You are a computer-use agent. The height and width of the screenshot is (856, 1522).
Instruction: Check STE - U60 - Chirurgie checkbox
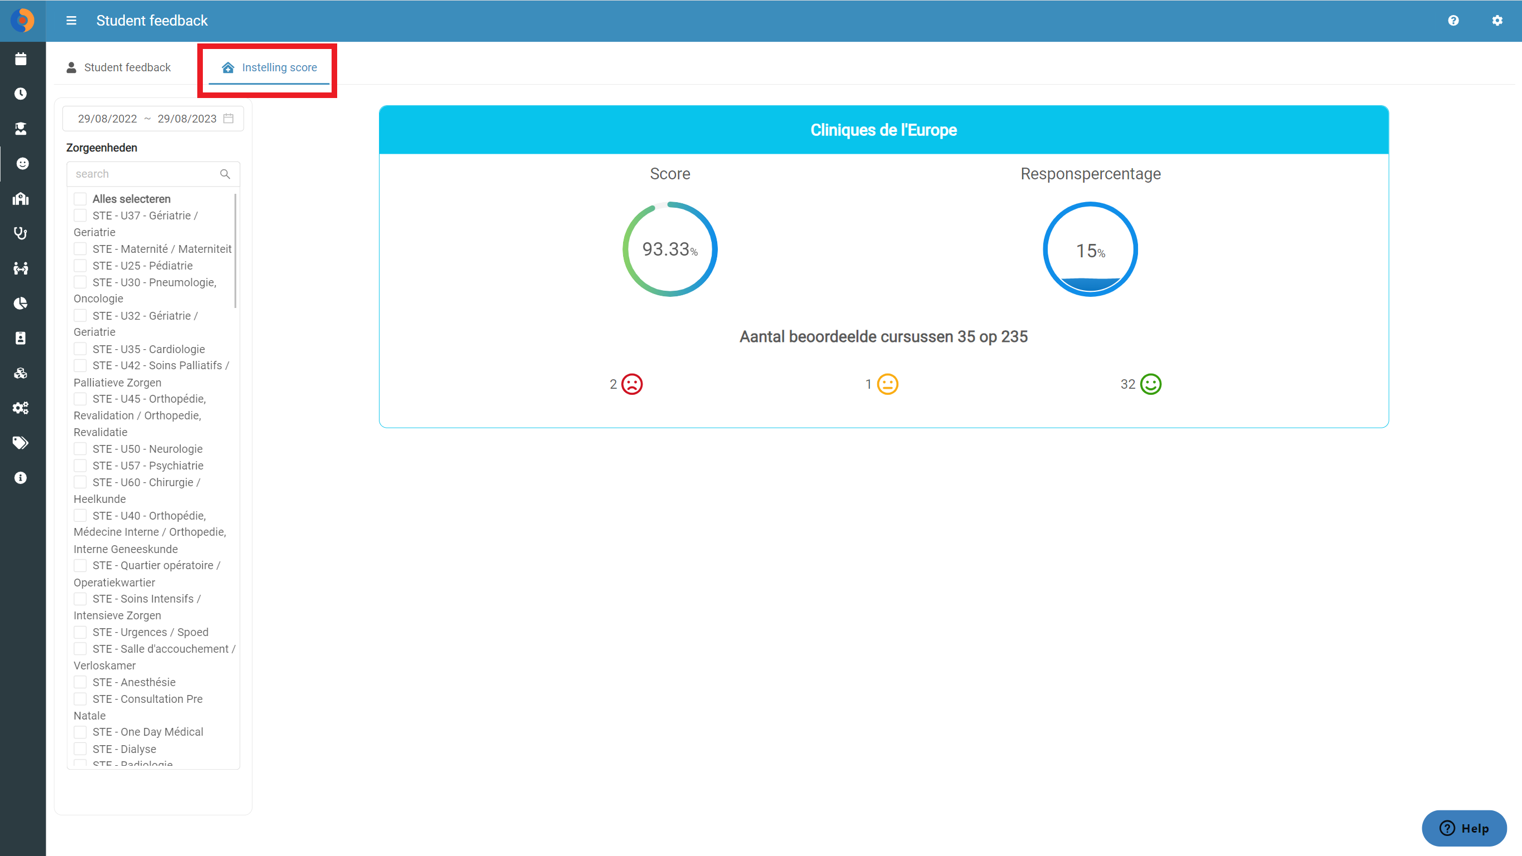(x=80, y=482)
